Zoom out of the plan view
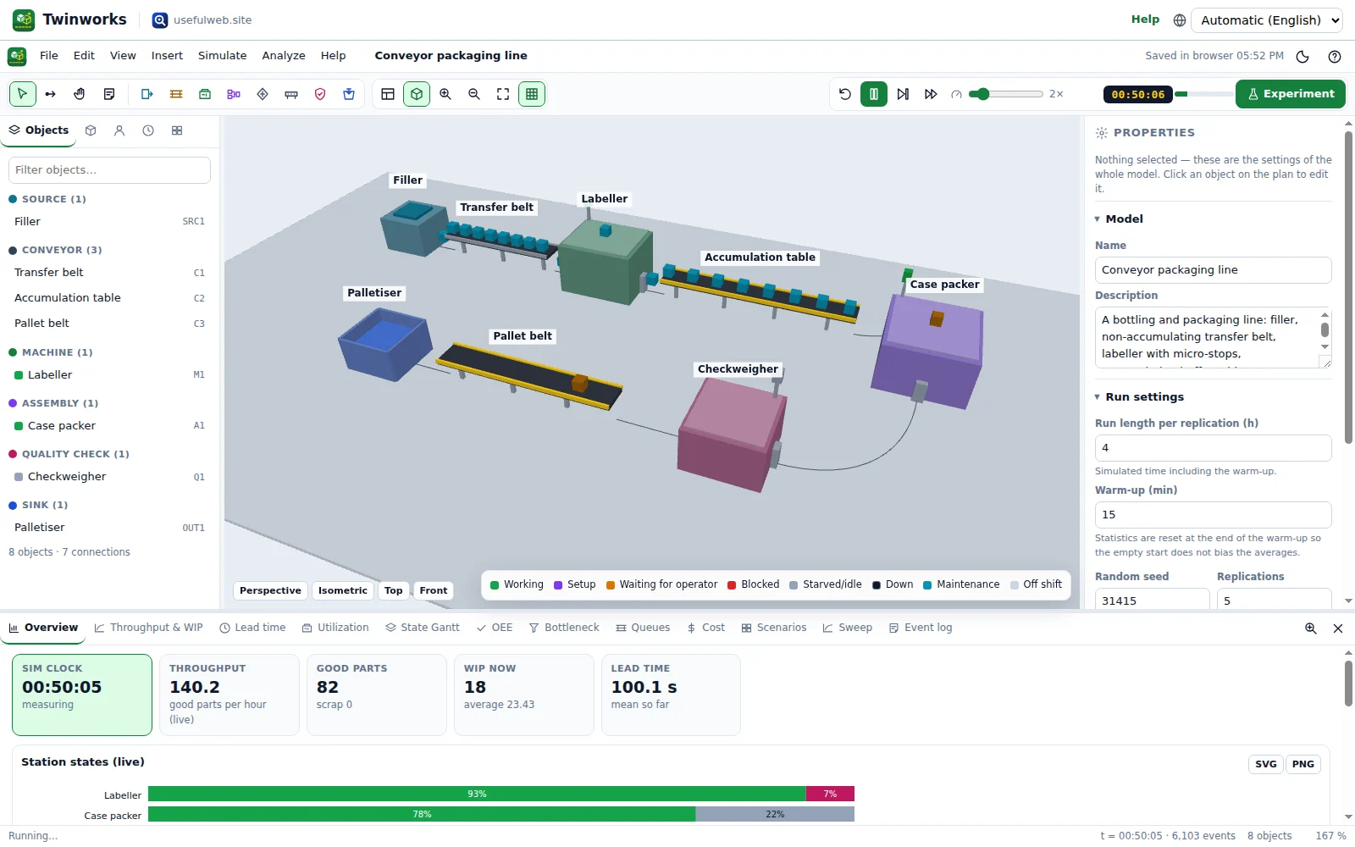The image size is (1355, 847). pos(474,94)
